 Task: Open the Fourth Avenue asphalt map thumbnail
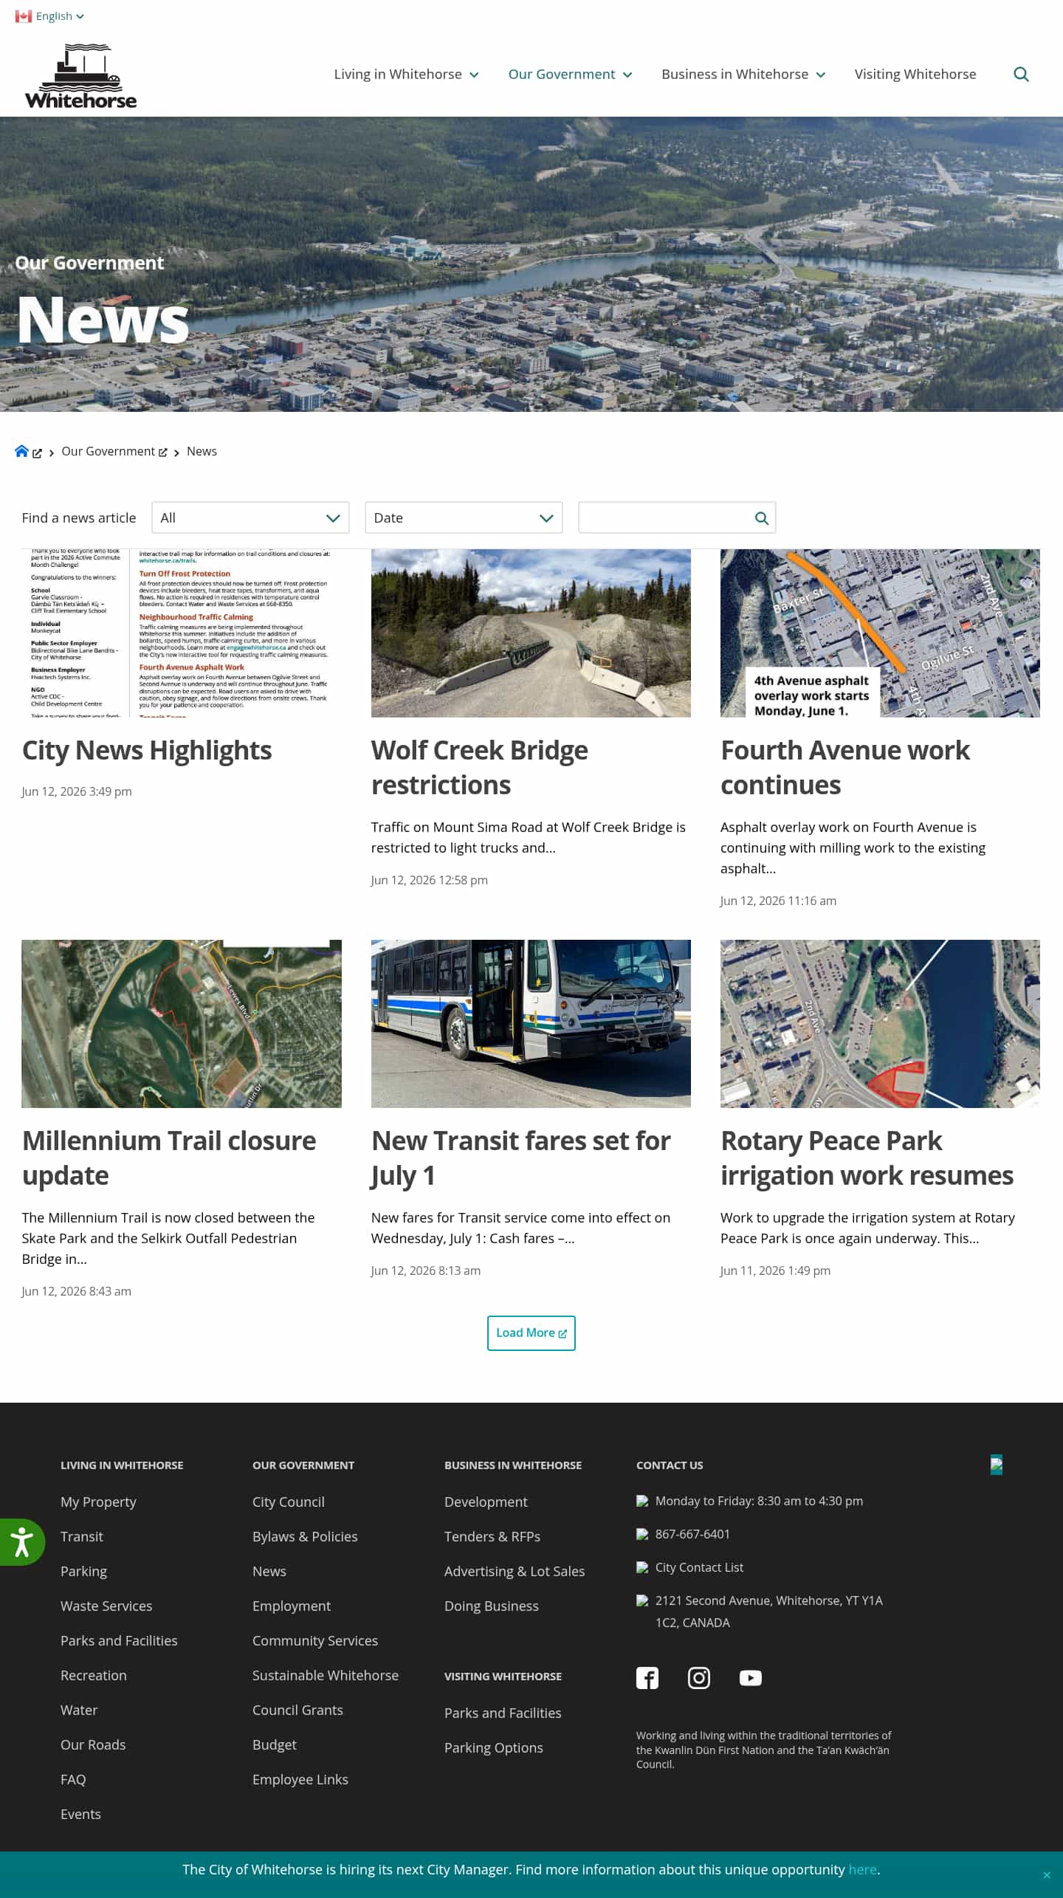pos(880,633)
